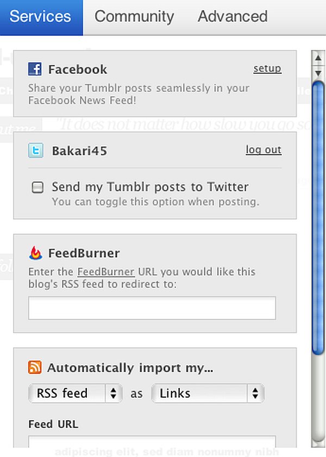Follow the FeedBurner link in the description
This screenshot has width=326, height=457.
click(x=98, y=272)
